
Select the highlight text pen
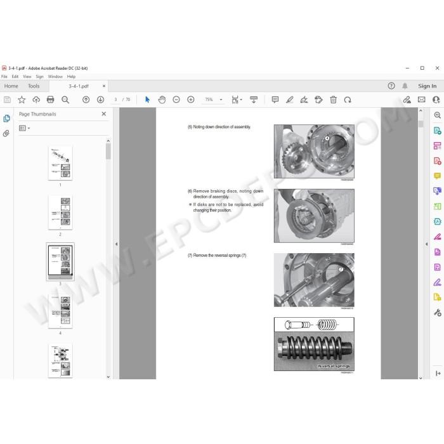(x=289, y=100)
